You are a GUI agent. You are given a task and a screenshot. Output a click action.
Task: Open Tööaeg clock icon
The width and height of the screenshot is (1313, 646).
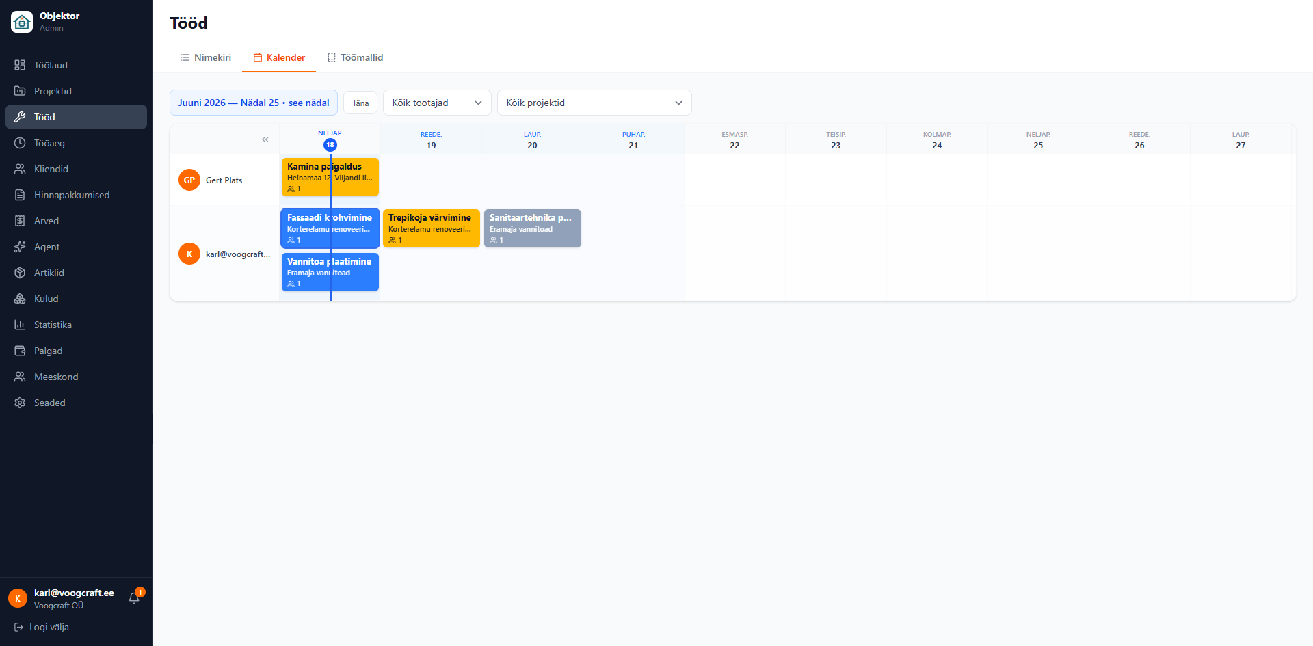(20, 143)
